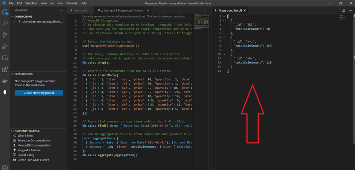Click the VS Code logo in title bar
The height and width of the screenshot is (170, 355).
3,3
